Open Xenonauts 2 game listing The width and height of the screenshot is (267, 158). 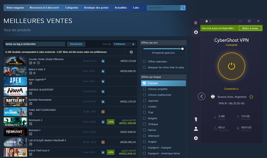[x=70, y=122]
